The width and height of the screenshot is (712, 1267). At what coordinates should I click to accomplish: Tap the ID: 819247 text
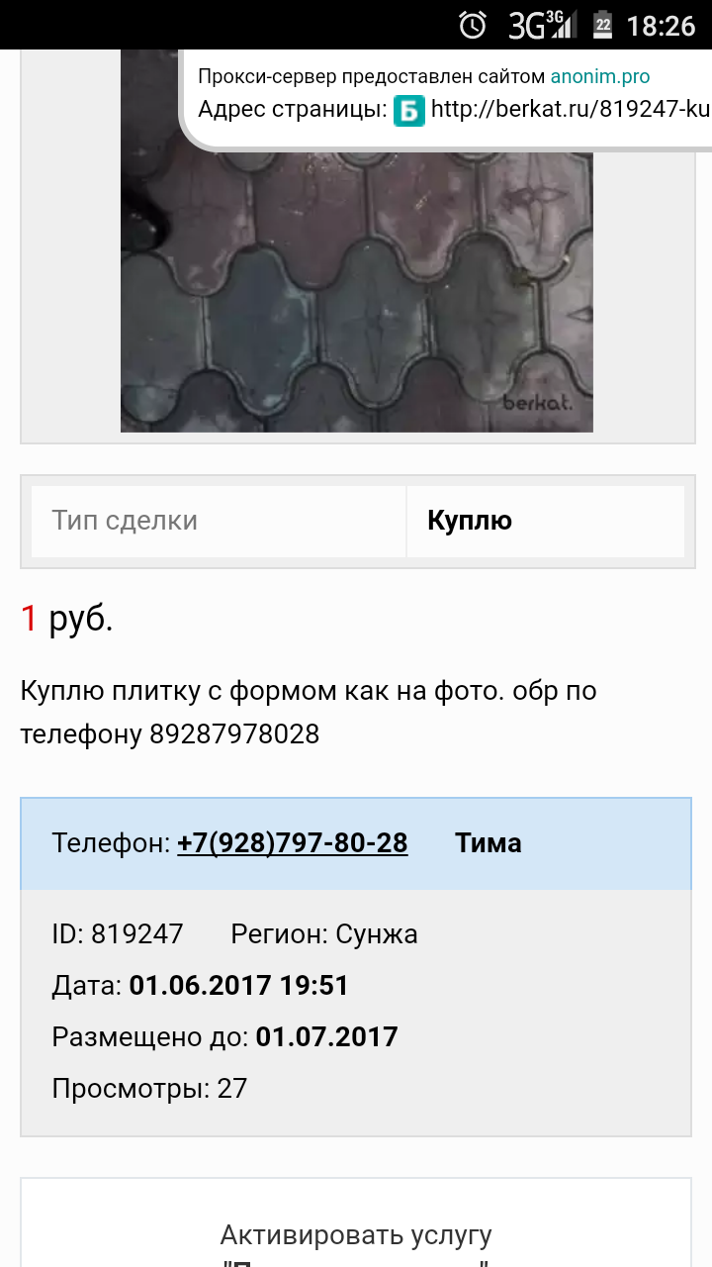click(118, 934)
